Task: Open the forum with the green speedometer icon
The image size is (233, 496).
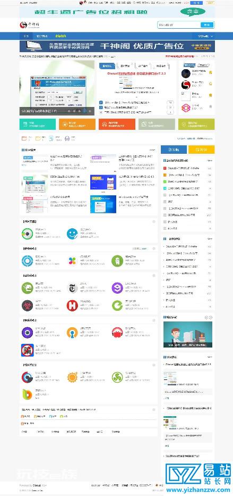Action: coord(27,288)
